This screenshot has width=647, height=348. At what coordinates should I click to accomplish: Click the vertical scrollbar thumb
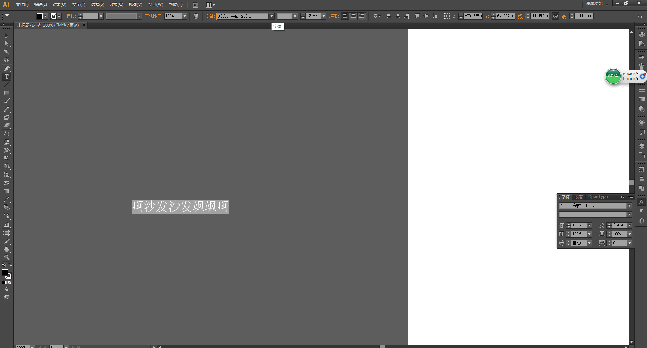[x=631, y=182]
